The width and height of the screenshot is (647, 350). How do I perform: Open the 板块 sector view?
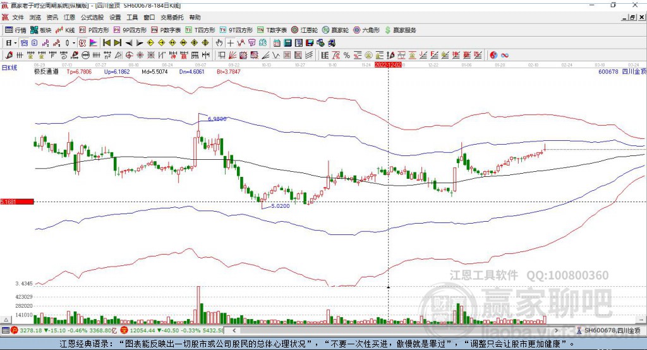[x=40, y=30]
